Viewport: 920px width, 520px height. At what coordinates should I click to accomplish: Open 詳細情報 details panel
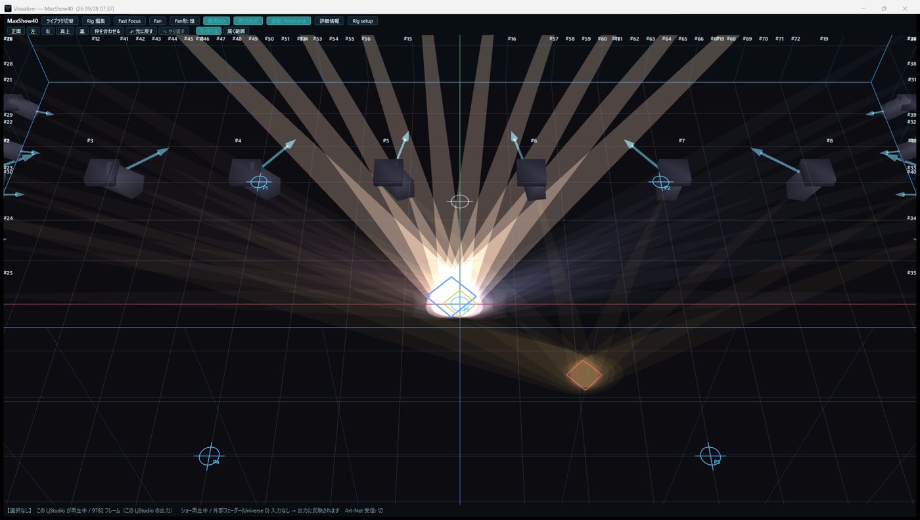(x=329, y=21)
